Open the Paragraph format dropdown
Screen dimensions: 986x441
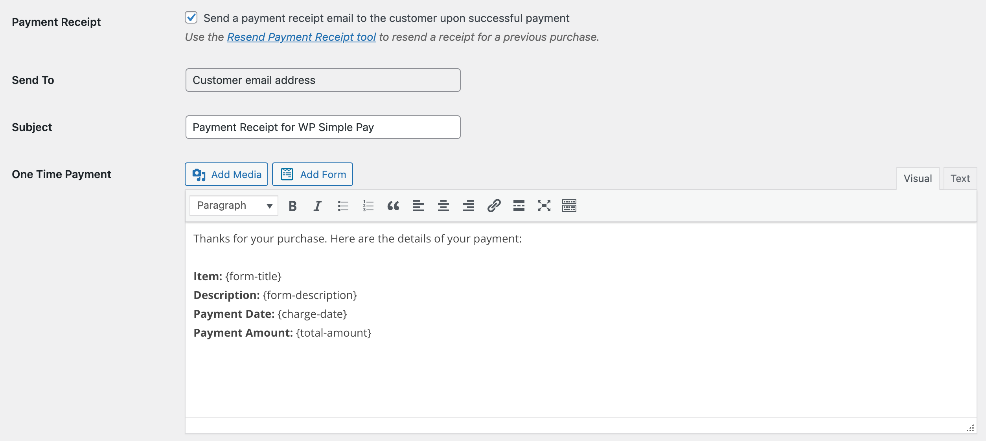[x=234, y=206]
